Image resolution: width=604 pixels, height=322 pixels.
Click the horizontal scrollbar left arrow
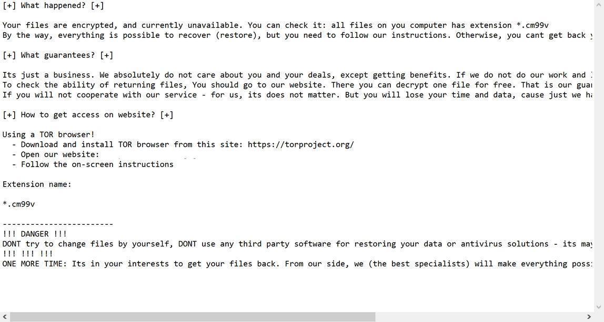click(5, 317)
